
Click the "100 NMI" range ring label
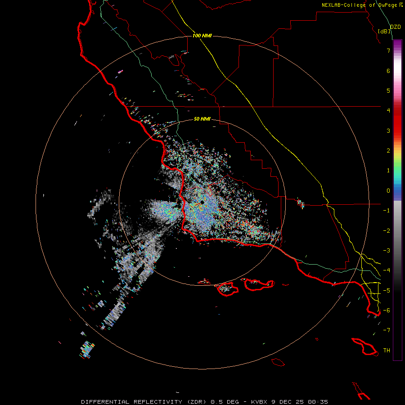(202, 36)
